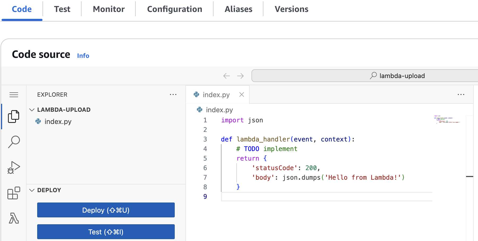Open editor more actions ellipsis
Viewport: 478px width, 241px height.
coord(461,94)
